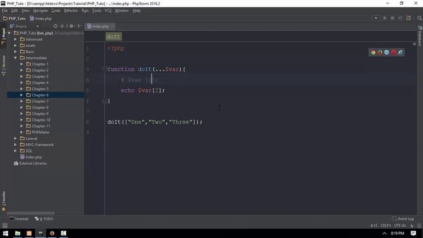Open the Edit menu
Image resolution: width=423 pixels, height=238 pixels.
click(15, 11)
